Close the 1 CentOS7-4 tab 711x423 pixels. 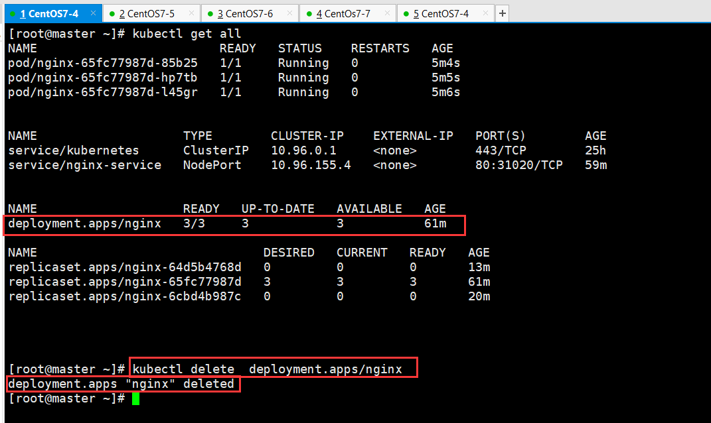tap(93, 13)
